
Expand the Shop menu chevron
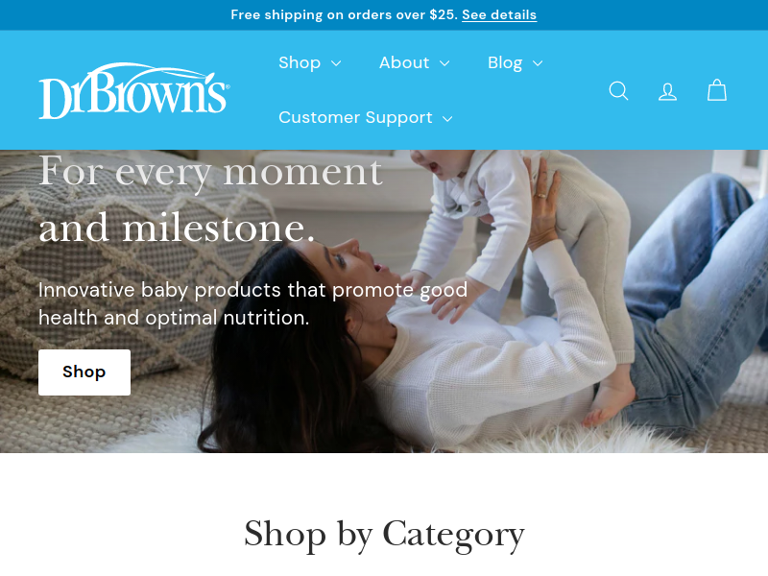pos(336,63)
